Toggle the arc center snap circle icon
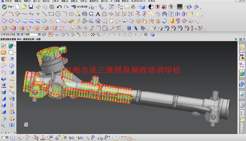The image size is (246, 141). coord(125,35)
